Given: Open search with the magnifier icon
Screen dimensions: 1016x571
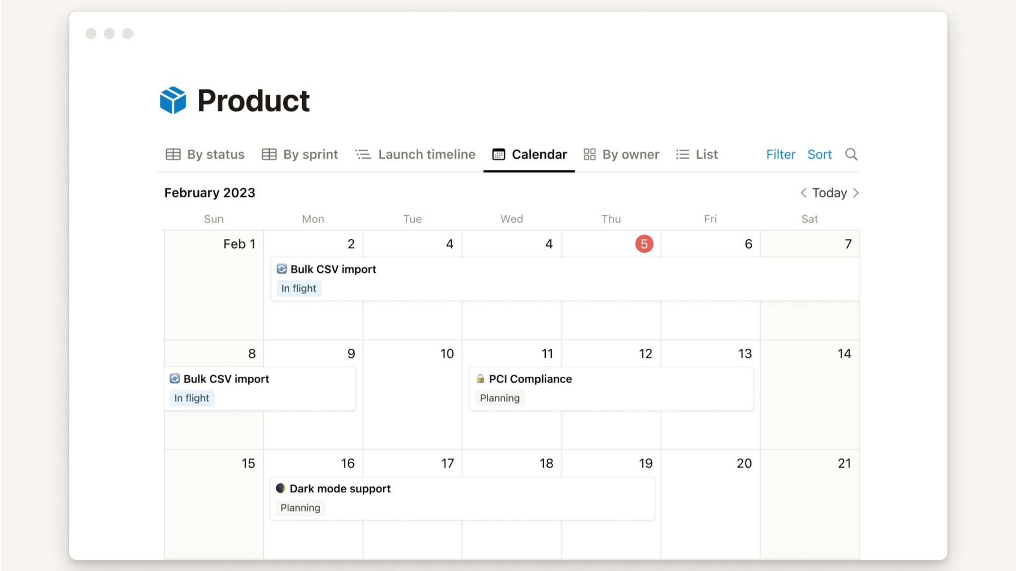Looking at the screenshot, I should coord(852,154).
